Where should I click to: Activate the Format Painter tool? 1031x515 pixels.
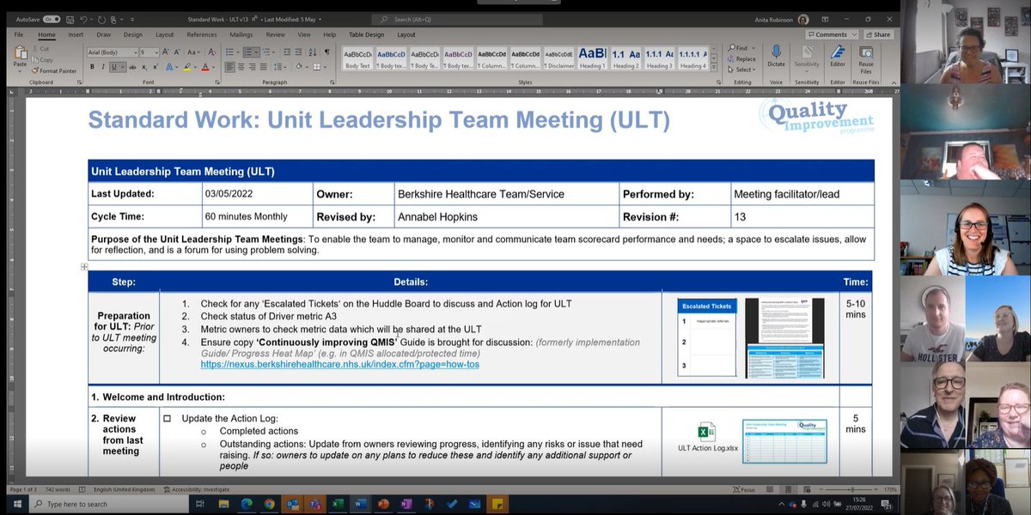tap(54, 70)
